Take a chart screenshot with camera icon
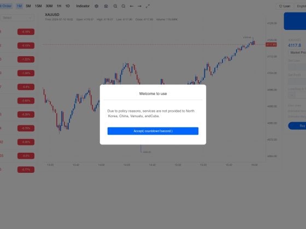This screenshot has width=306, height=229. [106, 6]
